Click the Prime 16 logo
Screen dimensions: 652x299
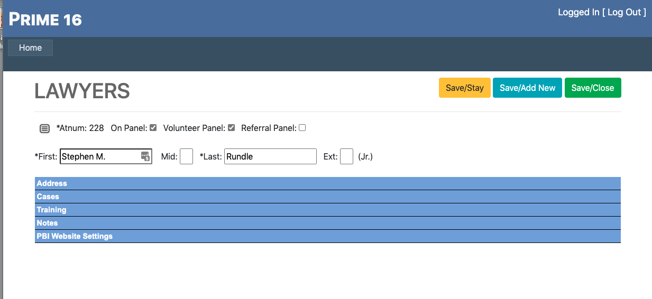[45, 20]
